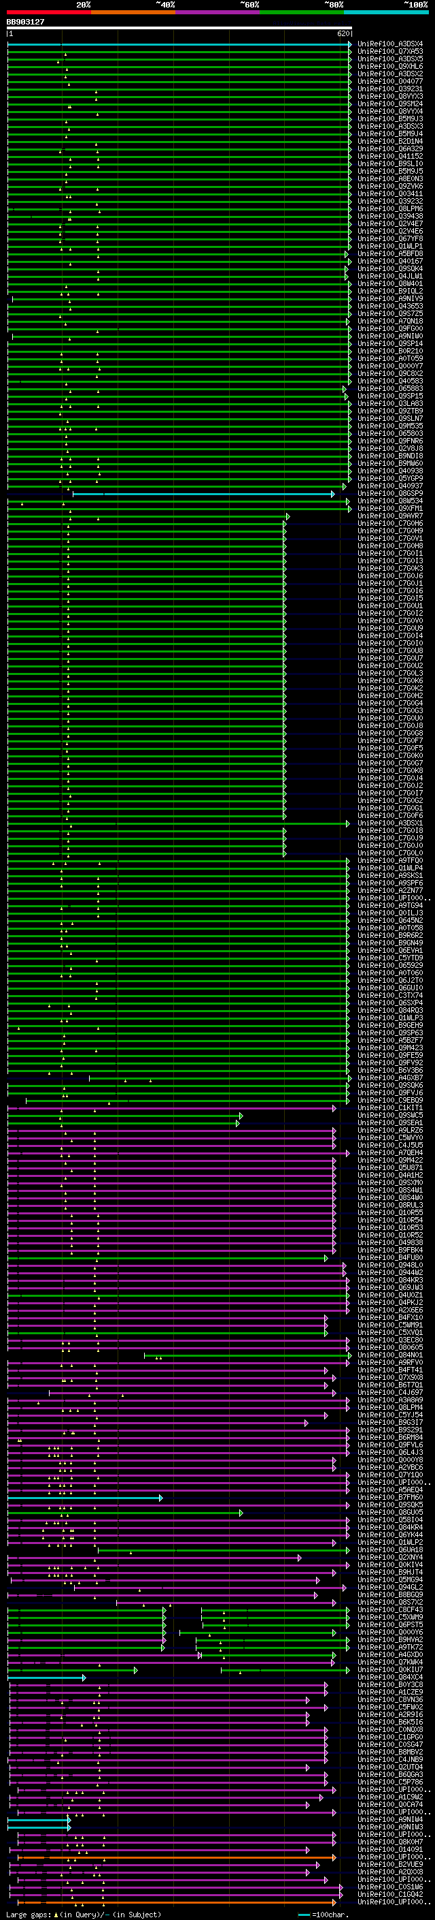Select the UniRef100_Q40937 label
Image resolution: width=435 pixels, height=1920 pixels.
(390, 486)
